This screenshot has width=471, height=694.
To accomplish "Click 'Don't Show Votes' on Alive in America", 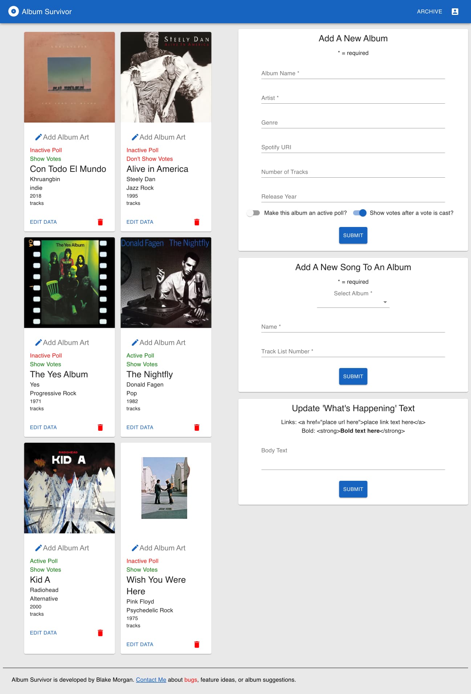I will coord(150,159).
